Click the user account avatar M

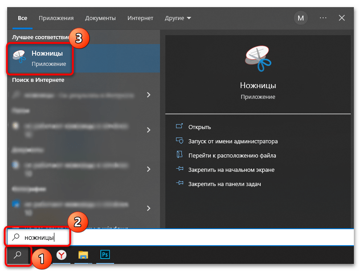(x=301, y=18)
